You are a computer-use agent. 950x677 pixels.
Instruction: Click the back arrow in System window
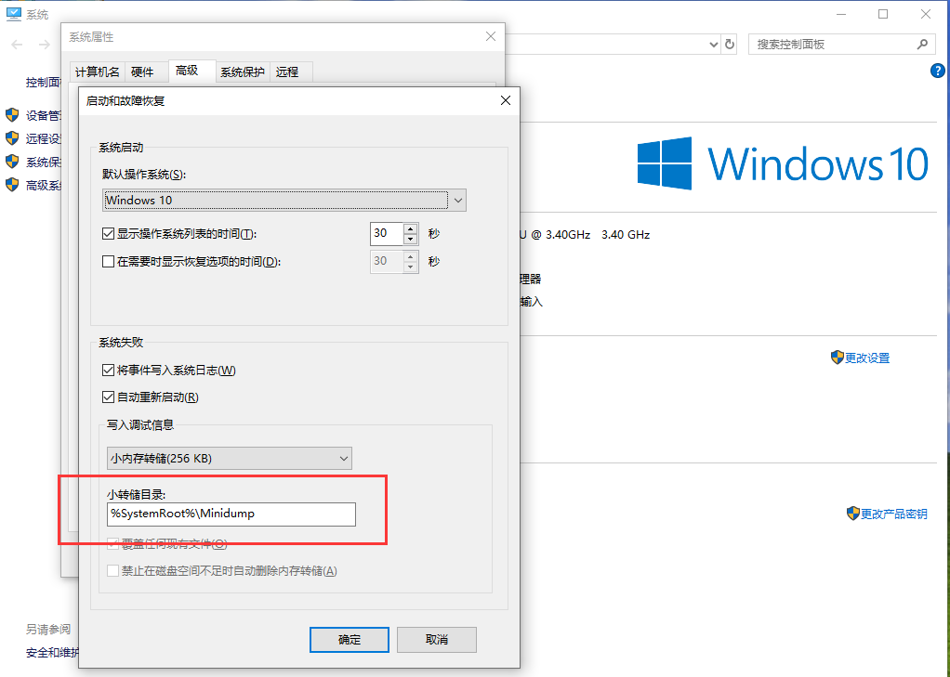point(17,45)
